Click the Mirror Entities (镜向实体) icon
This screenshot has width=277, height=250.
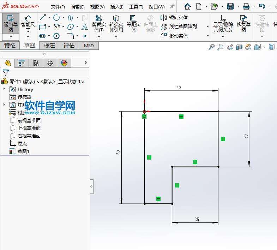coord(164,18)
